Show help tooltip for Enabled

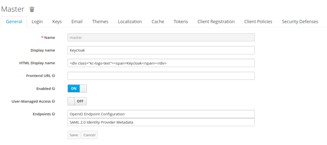[x=53, y=89]
